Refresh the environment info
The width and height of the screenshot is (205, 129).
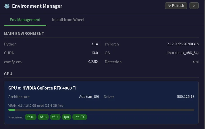(176, 6)
